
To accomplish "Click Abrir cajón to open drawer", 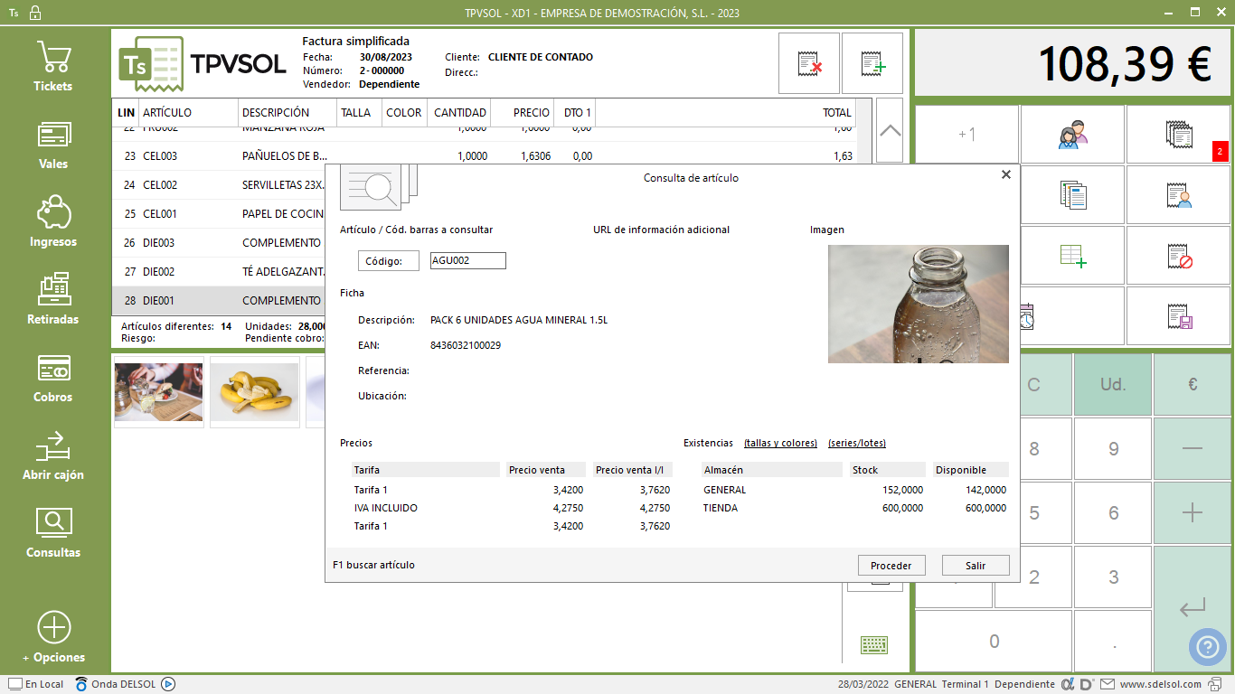I will point(53,455).
